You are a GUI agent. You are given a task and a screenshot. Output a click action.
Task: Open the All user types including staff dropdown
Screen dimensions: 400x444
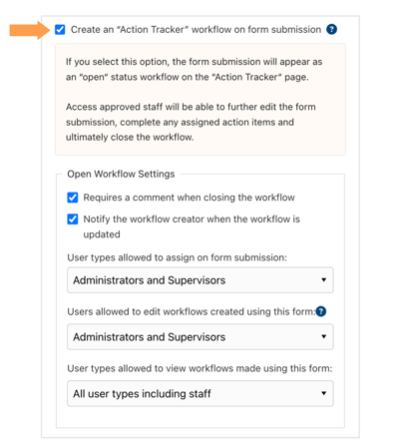[200, 393]
